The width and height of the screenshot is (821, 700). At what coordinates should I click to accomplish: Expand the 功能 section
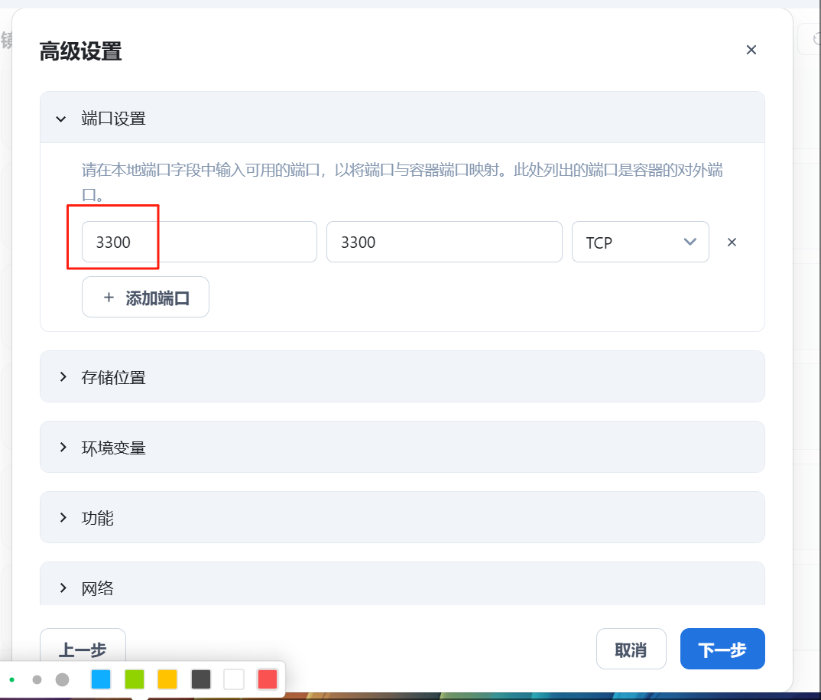pos(402,517)
